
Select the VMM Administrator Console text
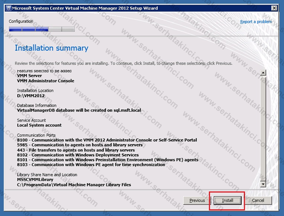46,81
